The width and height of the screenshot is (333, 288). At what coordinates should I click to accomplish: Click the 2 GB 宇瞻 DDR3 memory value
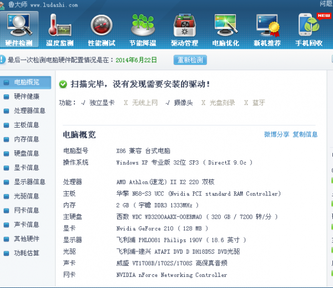point(158,205)
